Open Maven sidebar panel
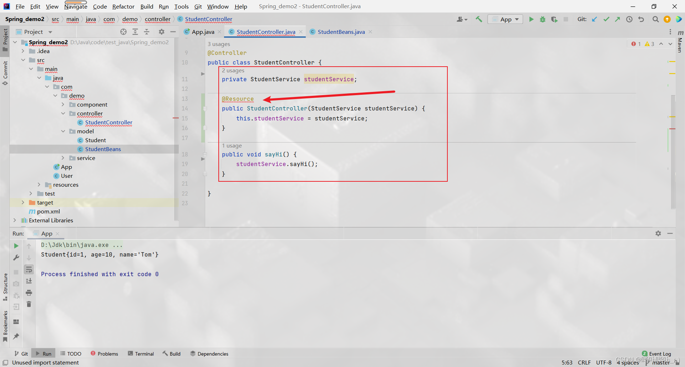The height and width of the screenshot is (367, 685). coord(680,41)
